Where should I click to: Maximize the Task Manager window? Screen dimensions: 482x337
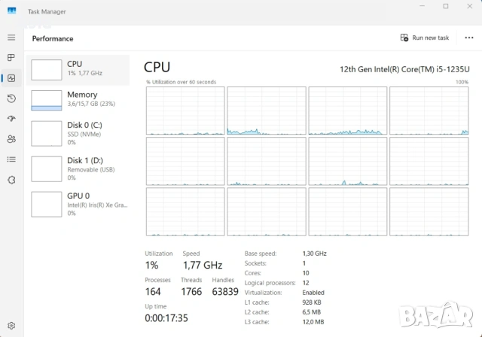tap(446, 6)
